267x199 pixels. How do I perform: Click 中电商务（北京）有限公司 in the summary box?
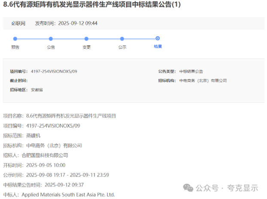203,80
